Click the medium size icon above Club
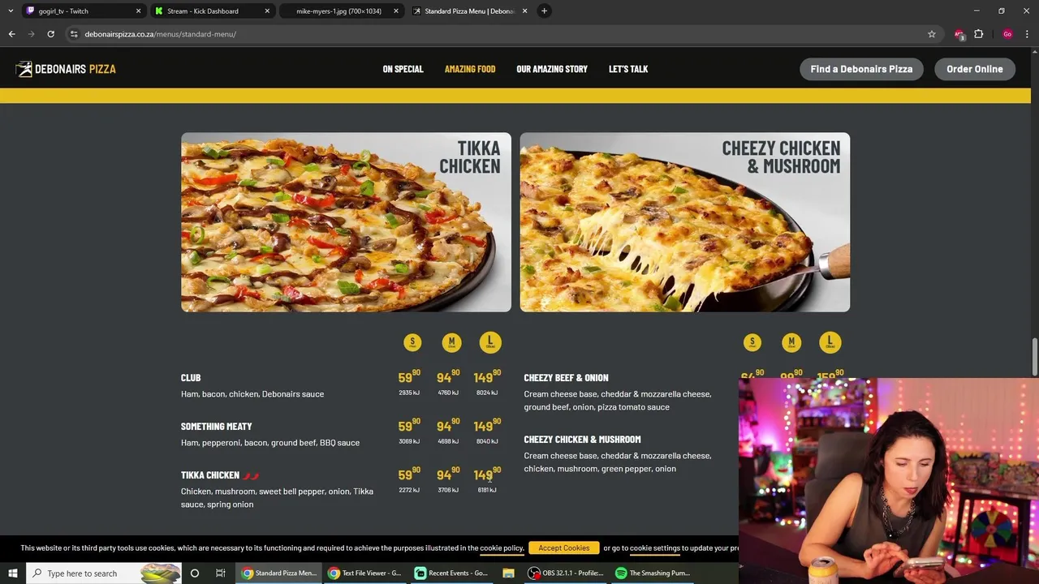Viewport: 1039px width, 584px height. tap(451, 342)
